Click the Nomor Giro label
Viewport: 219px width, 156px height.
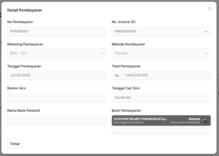pos(17,88)
